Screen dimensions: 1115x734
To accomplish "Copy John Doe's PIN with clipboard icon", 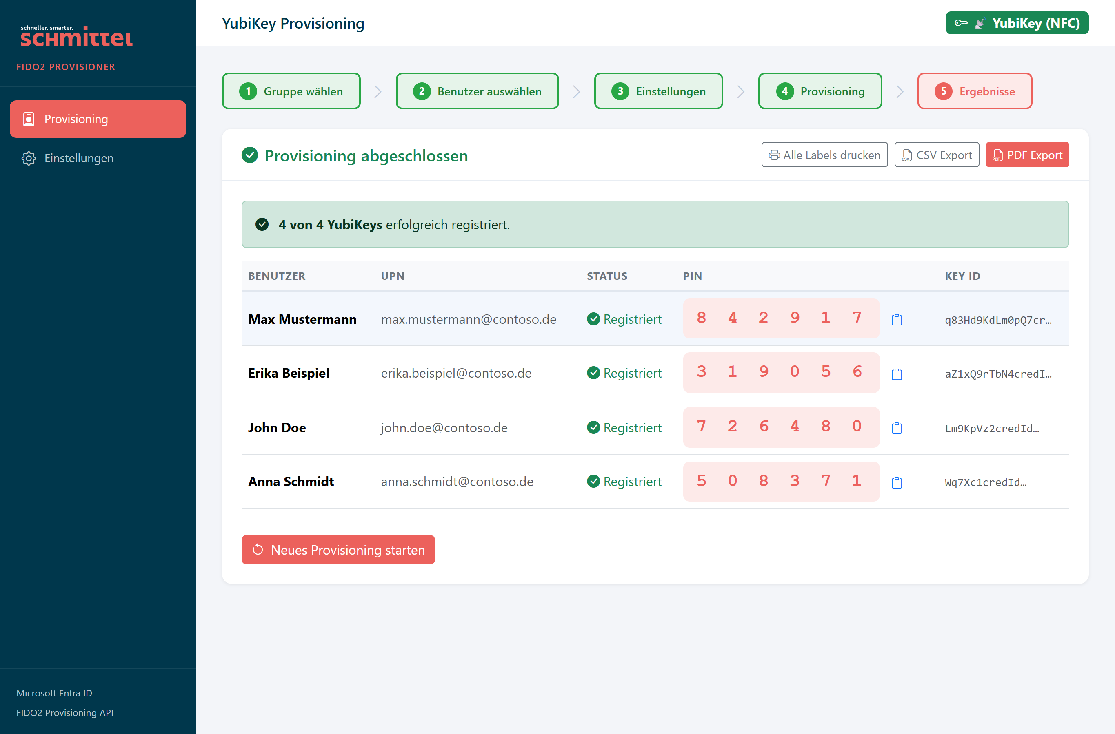I will click(897, 428).
